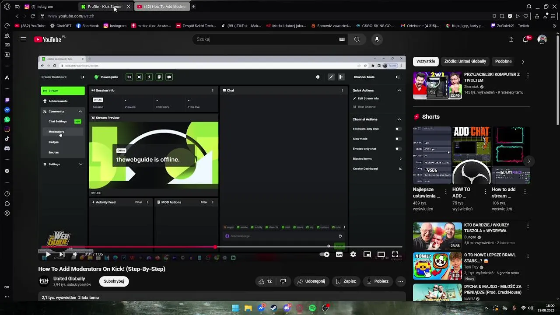Click United Globally channel avatar
The image size is (560, 315).
44,281
